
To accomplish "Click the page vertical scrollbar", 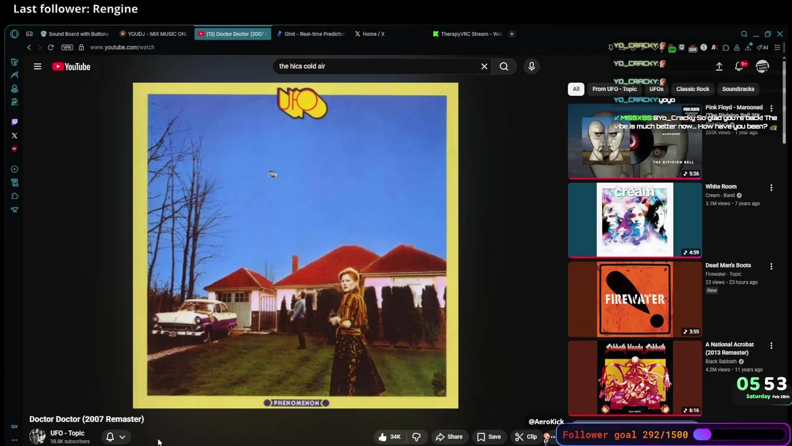I will 785,102.
